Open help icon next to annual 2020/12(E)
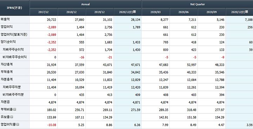 pos(134,12)
